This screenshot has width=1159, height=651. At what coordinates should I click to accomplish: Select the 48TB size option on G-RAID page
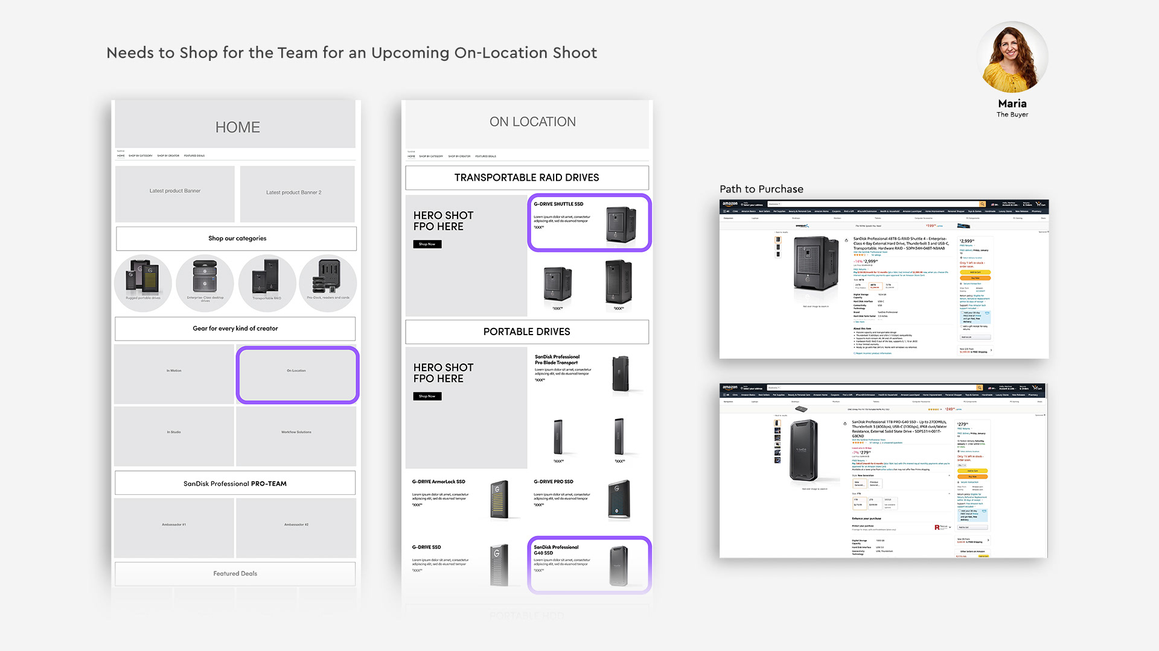click(875, 286)
